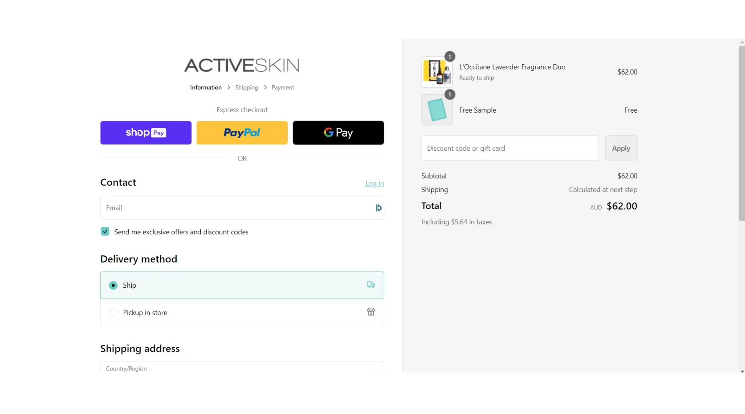745x414 pixels.
Task: Pay with Shop Pay express checkout
Action: click(x=146, y=133)
